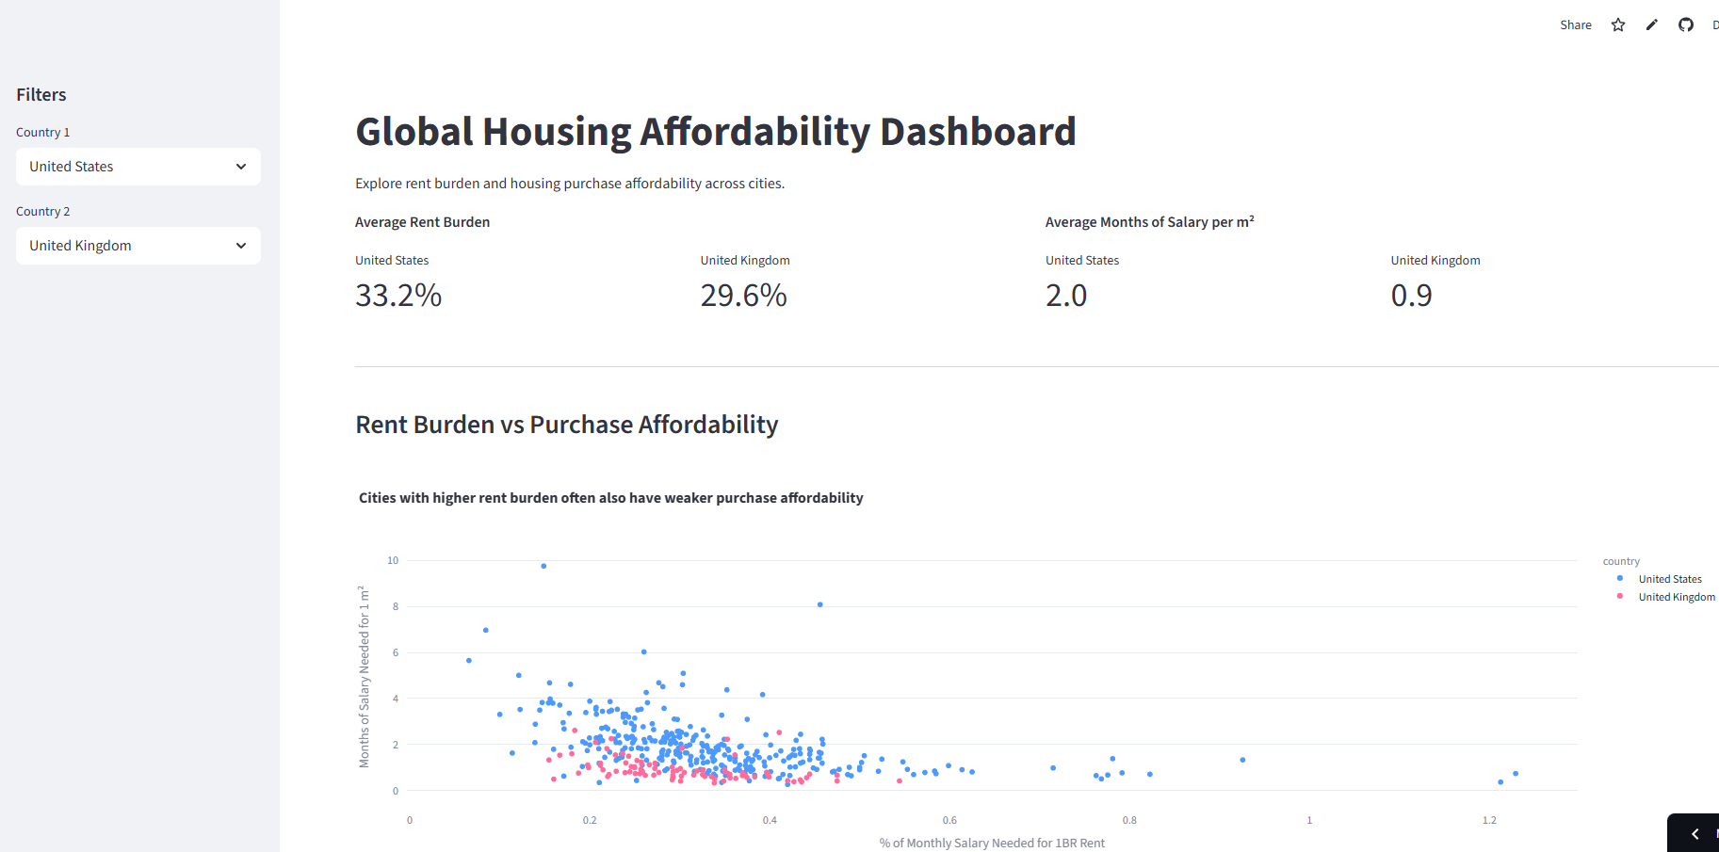This screenshot has height=852, width=1719.
Task: Star this notebook using the star icon
Action: [x=1617, y=24]
